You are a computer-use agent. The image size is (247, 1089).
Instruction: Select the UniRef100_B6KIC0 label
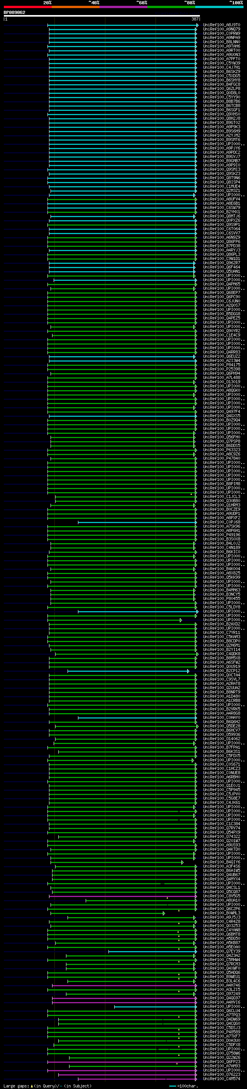(x=222, y=552)
